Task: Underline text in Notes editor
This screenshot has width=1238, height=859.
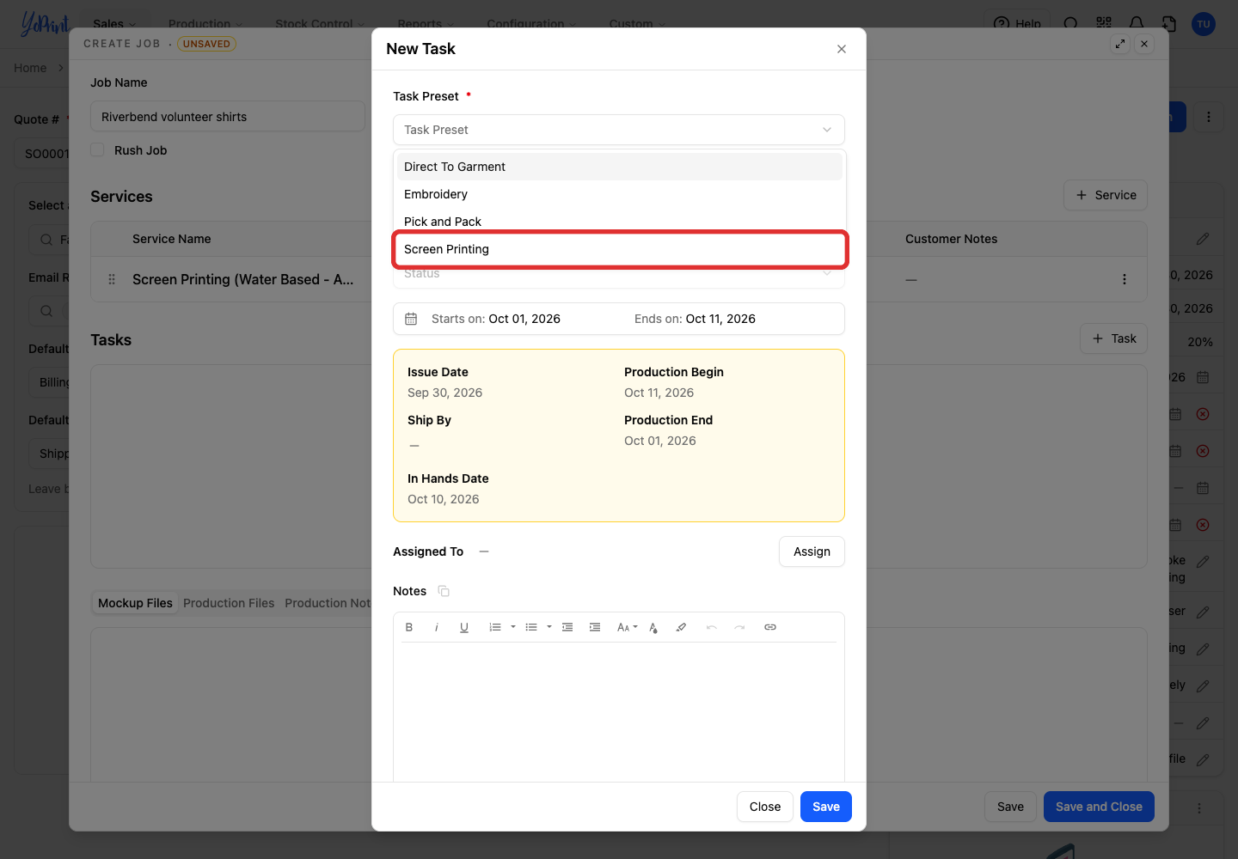Action: pos(464,627)
